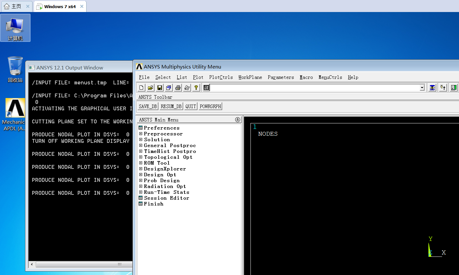The height and width of the screenshot is (275, 459).
Task: Click into the ANSYS command input field
Action: pyautogui.click(x=315, y=87)
